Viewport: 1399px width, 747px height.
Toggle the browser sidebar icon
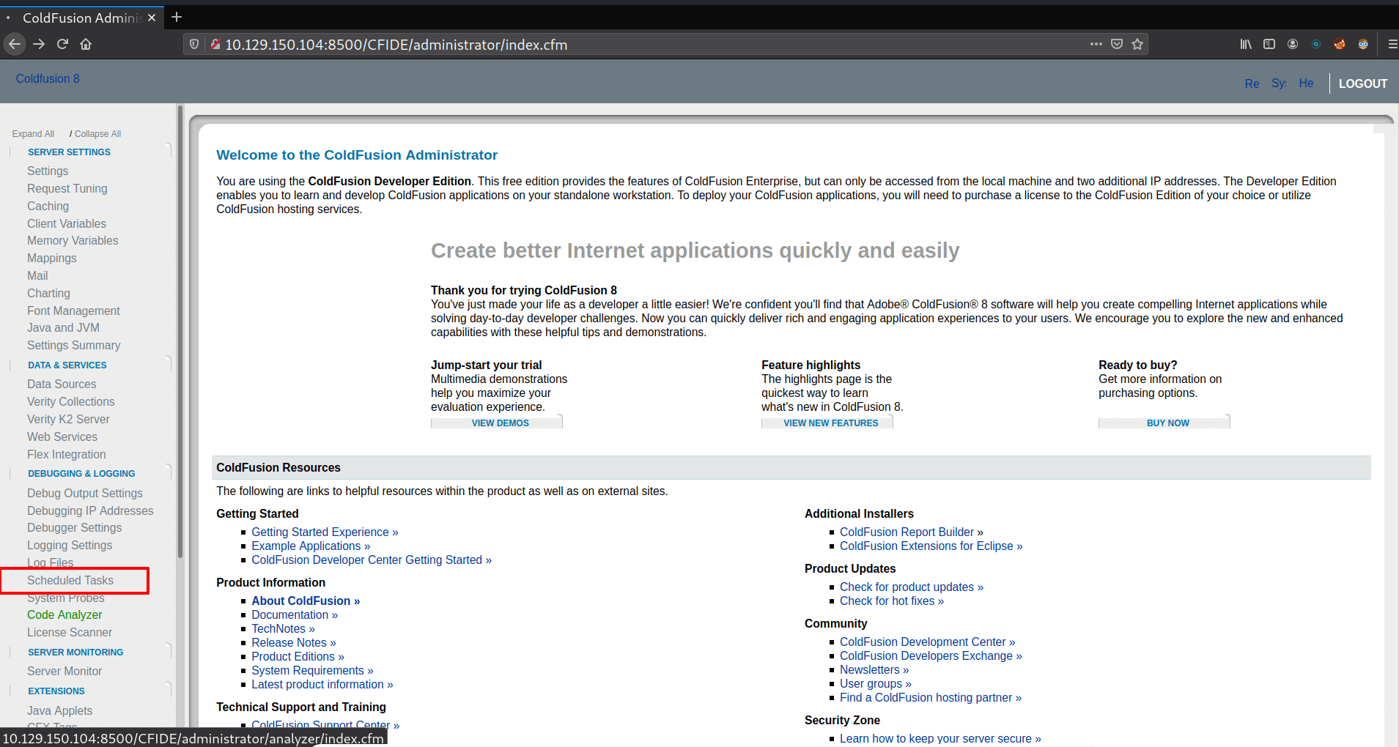click(1269, 44)
